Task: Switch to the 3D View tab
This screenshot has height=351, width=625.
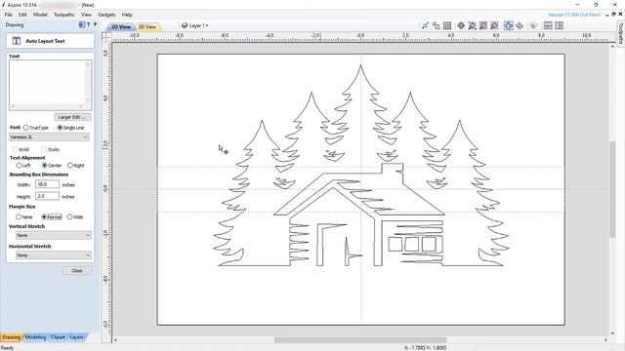Action: click(147, 26)
